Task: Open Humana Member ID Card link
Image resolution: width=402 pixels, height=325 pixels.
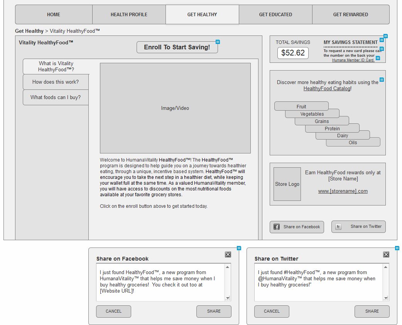Action: pos(353,60)
